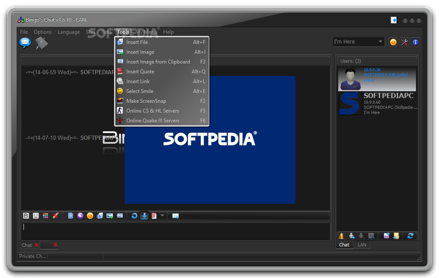
Task: Open the Options menu
Action: point(43,32)
